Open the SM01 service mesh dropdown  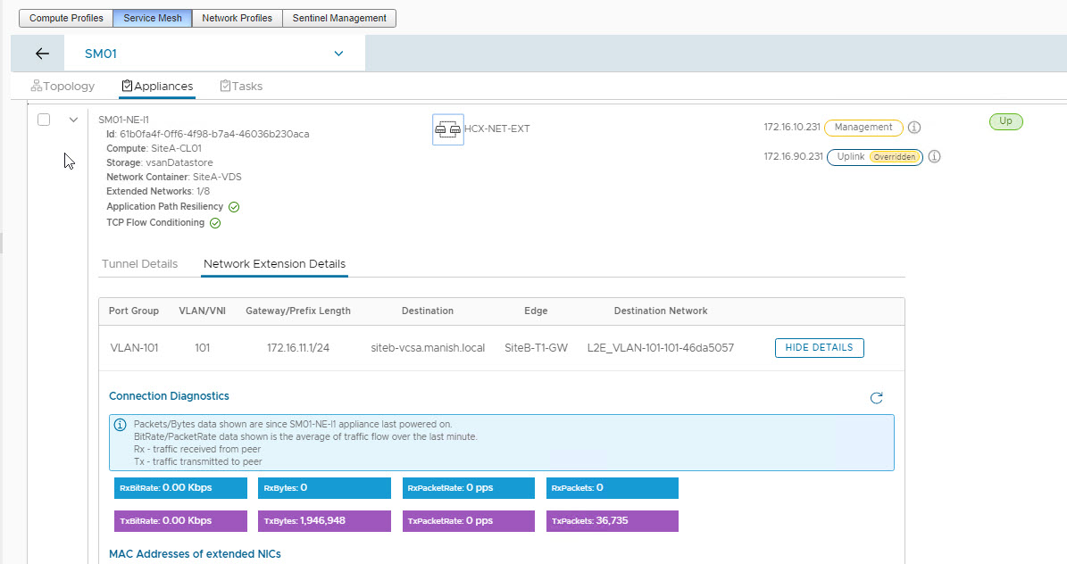(338, 54)
